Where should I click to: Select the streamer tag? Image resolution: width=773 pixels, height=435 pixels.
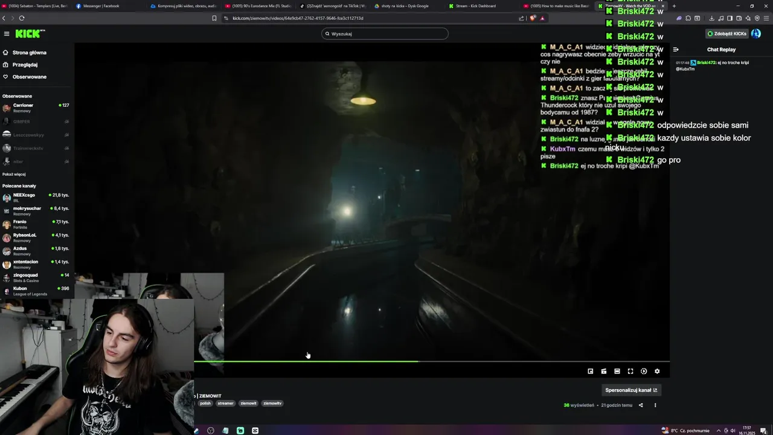click(226, 404)
